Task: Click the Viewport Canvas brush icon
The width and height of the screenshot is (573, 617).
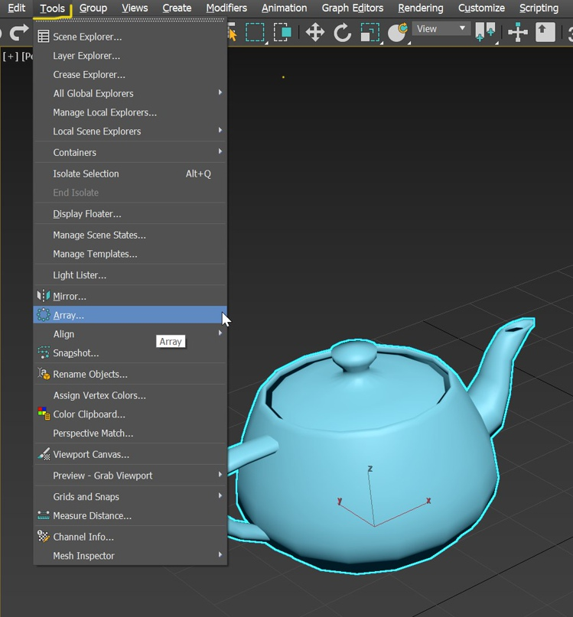Action: pyautogui.click(x=44, y=454)
